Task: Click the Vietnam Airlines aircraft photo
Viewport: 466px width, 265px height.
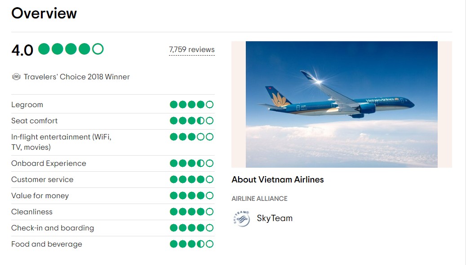Action: (x=342, y=104)
